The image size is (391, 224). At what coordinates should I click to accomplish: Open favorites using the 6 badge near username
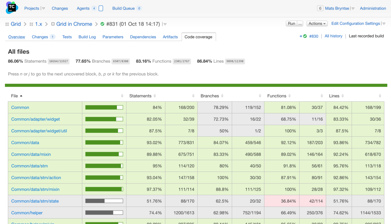point(320,8)
